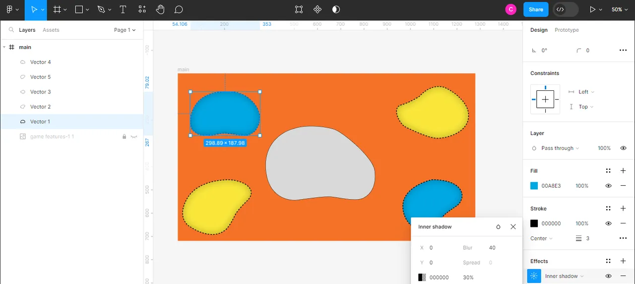
Task: Expand Present options arrow
Action: click(601, 9)
